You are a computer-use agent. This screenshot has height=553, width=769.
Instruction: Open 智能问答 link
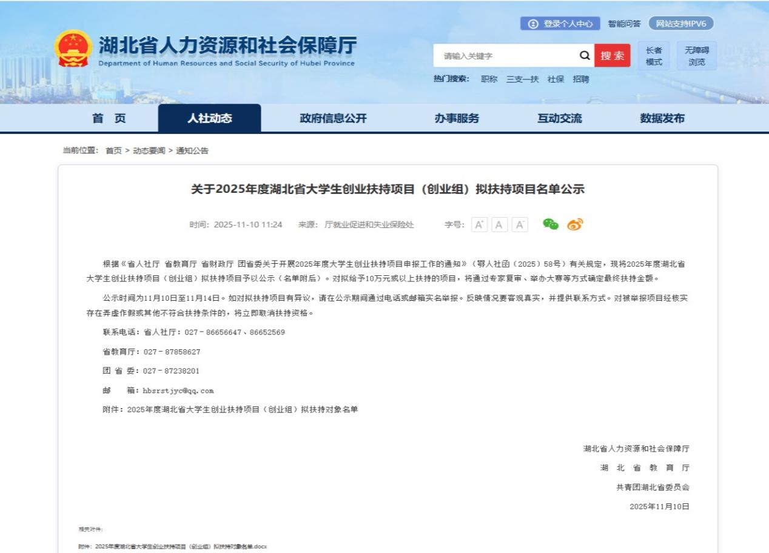tap(624, 24)
